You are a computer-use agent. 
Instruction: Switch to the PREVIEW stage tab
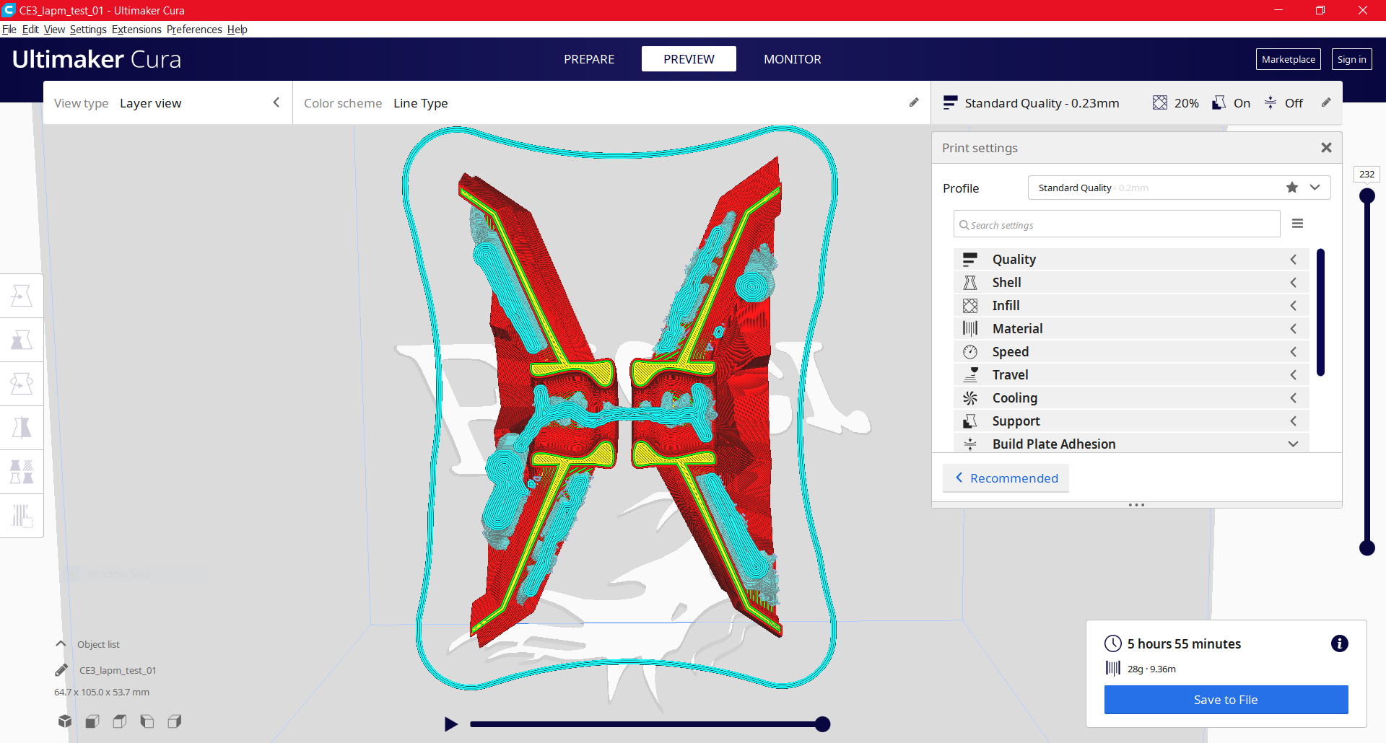pyautogui.click(x=689, y=59)
